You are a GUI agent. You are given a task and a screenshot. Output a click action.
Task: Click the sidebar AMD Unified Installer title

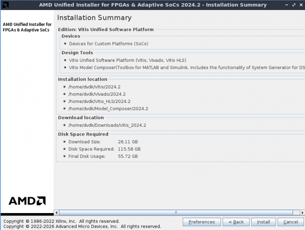pos(27,27)
